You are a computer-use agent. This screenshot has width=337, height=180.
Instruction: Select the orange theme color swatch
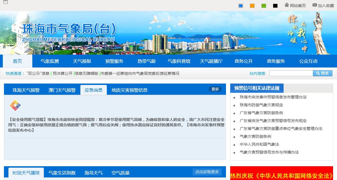[x=252, y=6]
